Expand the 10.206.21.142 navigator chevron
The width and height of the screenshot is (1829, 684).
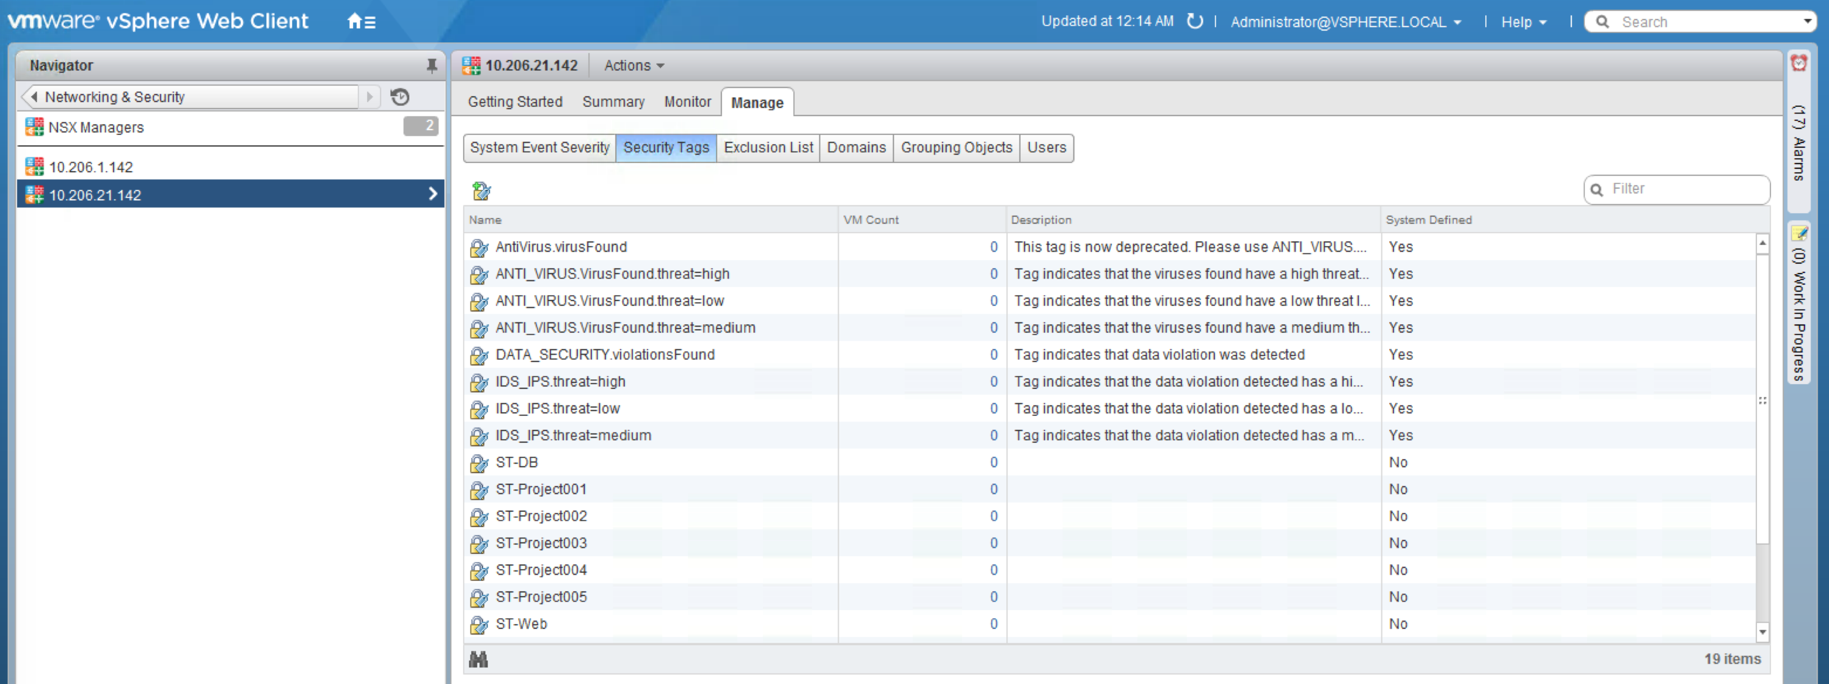click(x=433, y=194)
